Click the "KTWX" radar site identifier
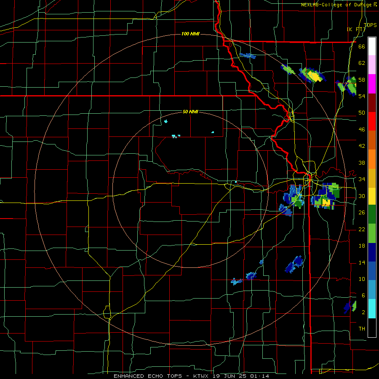Image resolution: width=379 pixels, height=379 pixels. (200, 376)
